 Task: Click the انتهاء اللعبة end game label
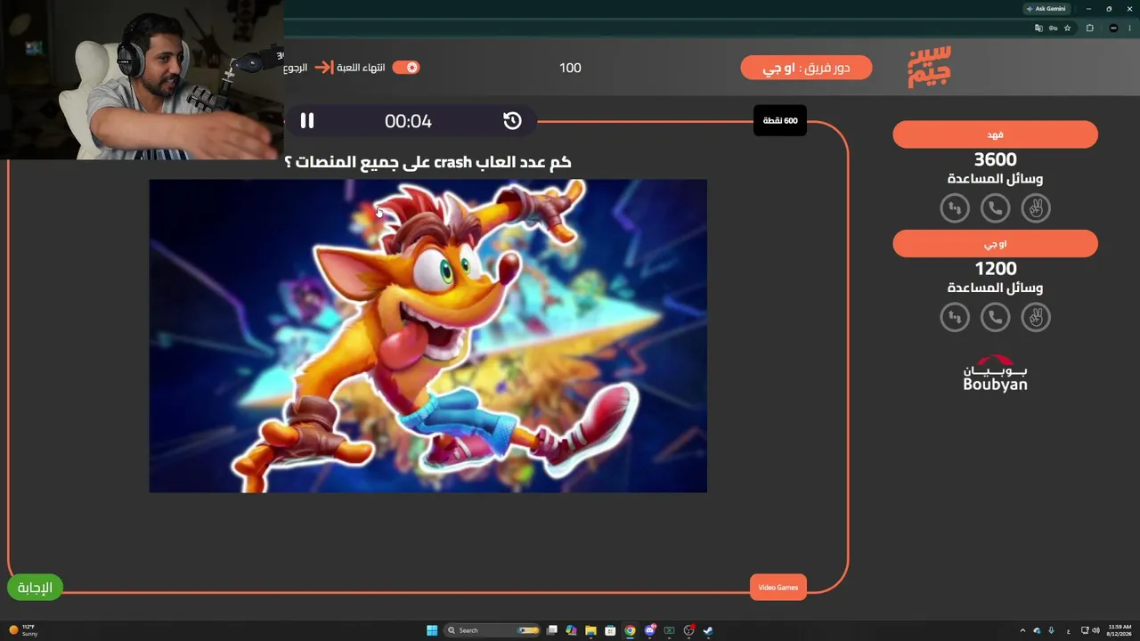click(362, 68)
